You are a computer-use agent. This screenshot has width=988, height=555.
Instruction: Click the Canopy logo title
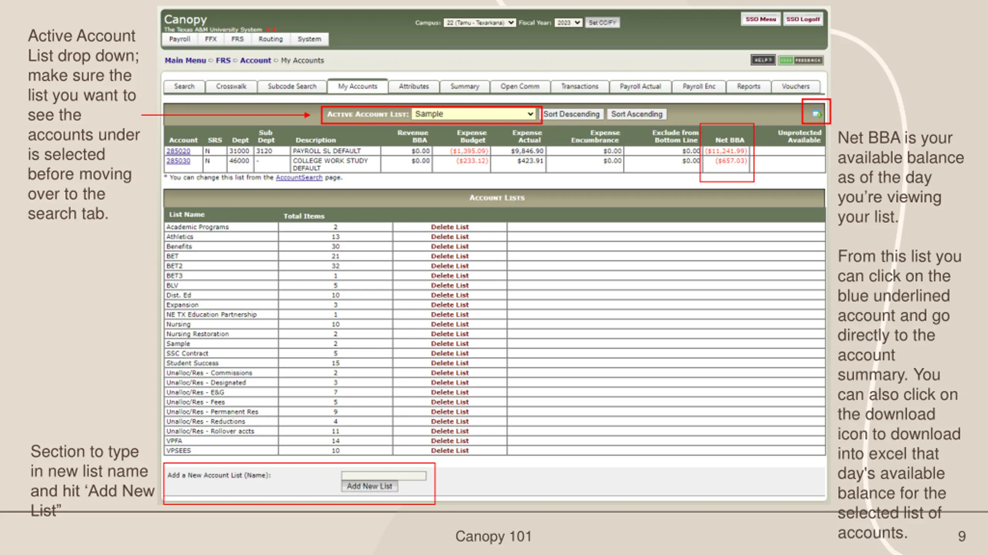(x=185, y=19)
